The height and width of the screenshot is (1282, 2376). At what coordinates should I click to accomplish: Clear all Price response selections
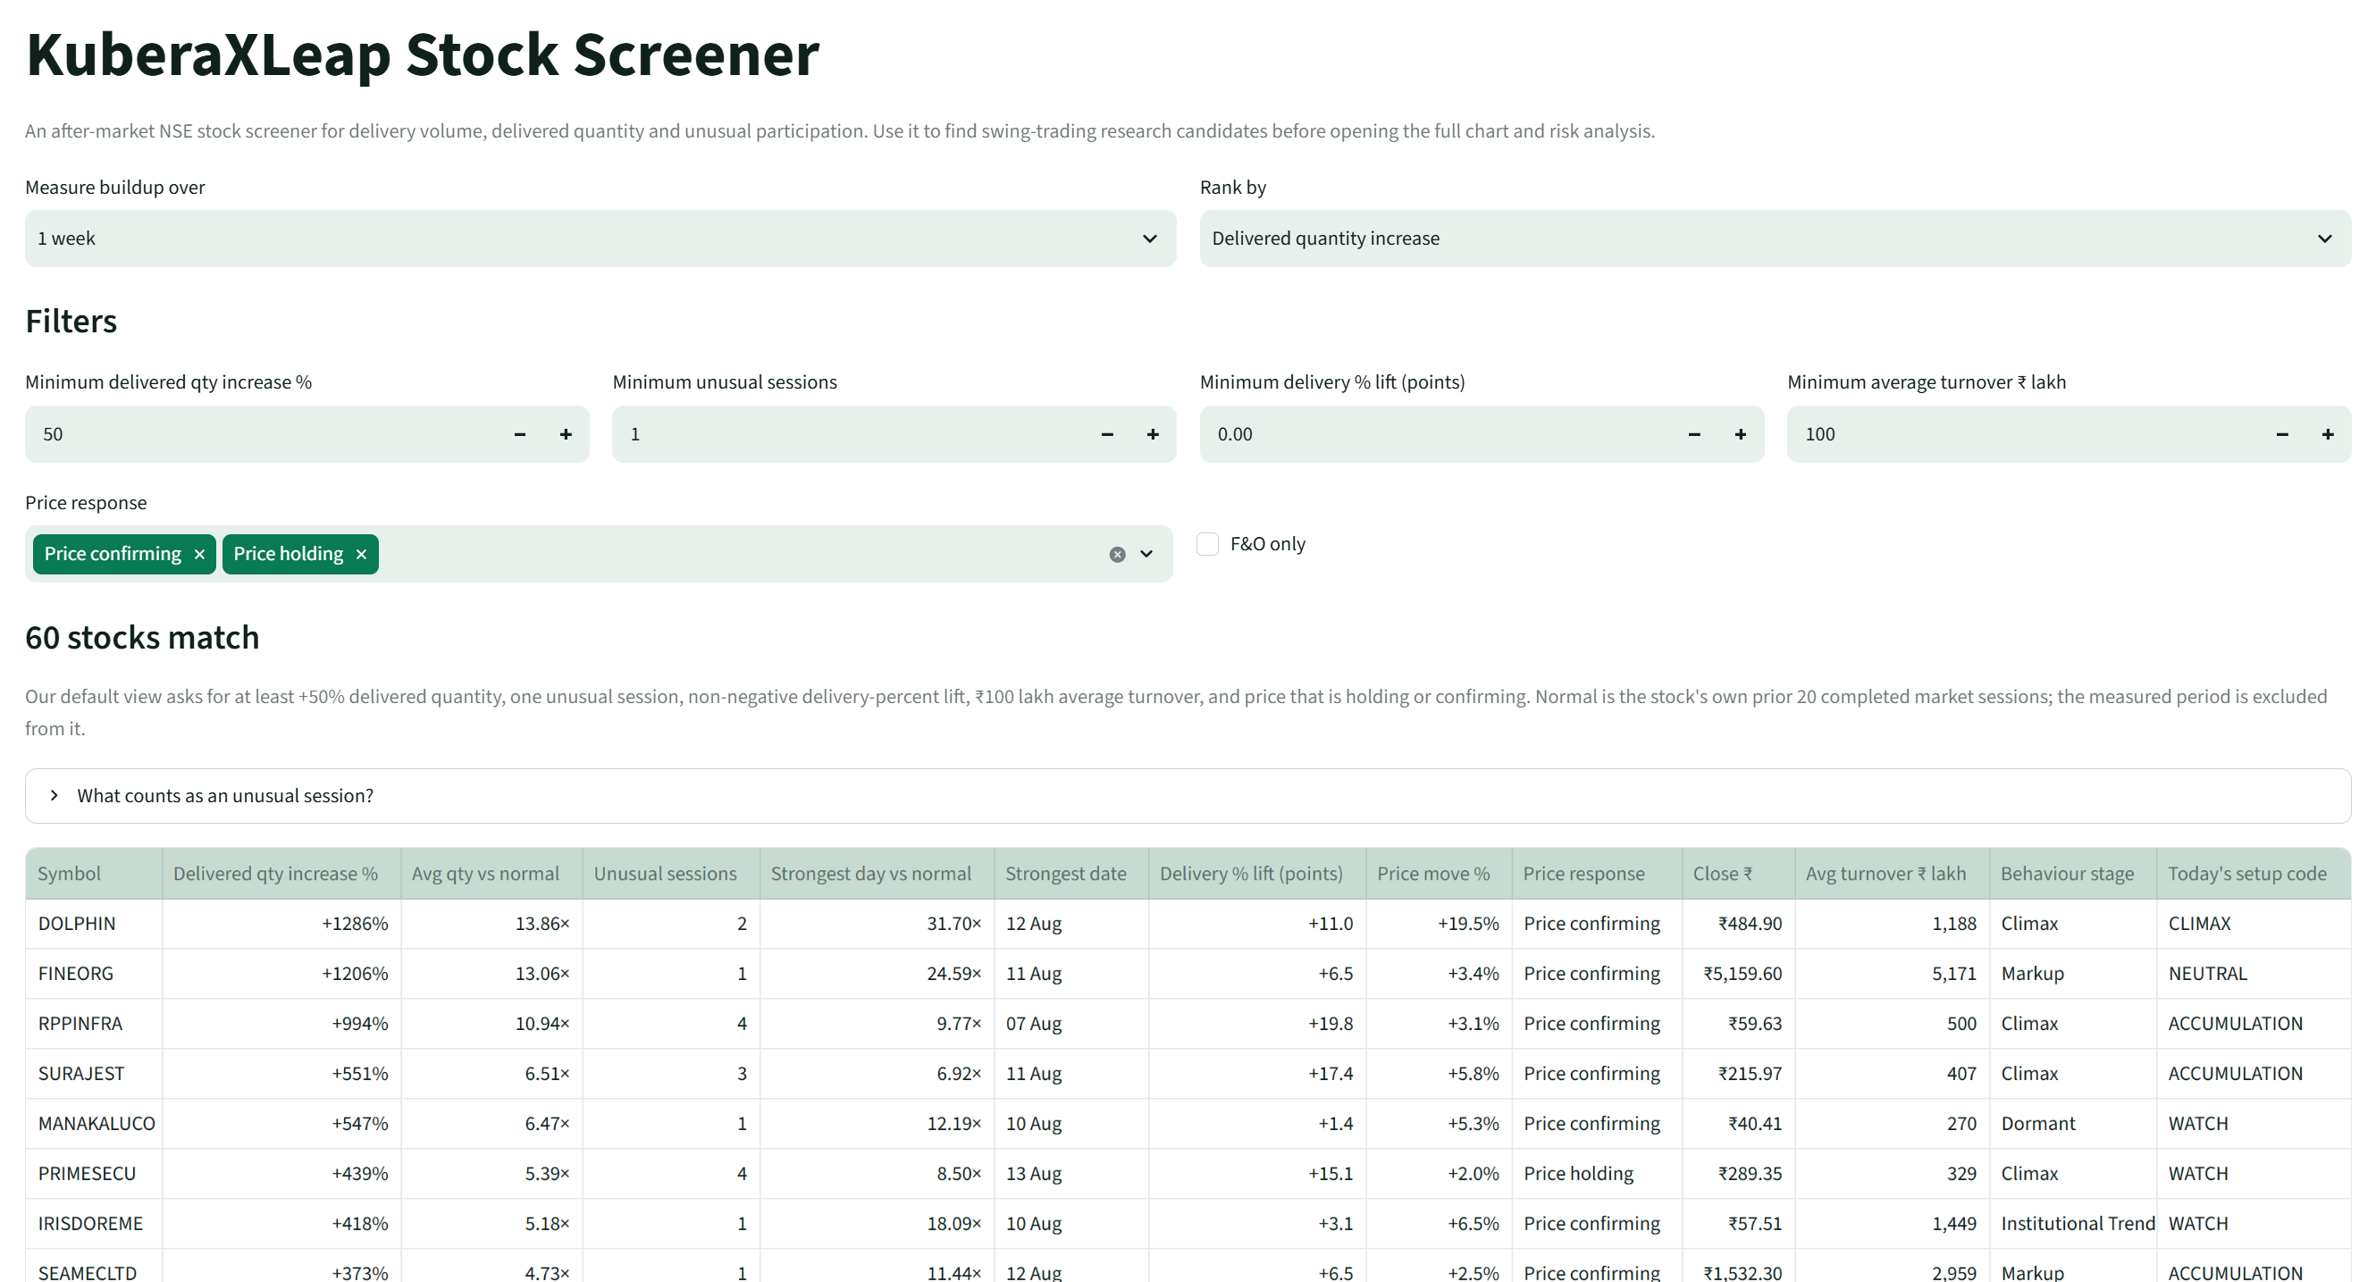click(x=1117, y=554)
